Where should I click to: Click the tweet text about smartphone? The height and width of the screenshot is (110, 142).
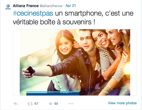point(73,18)
